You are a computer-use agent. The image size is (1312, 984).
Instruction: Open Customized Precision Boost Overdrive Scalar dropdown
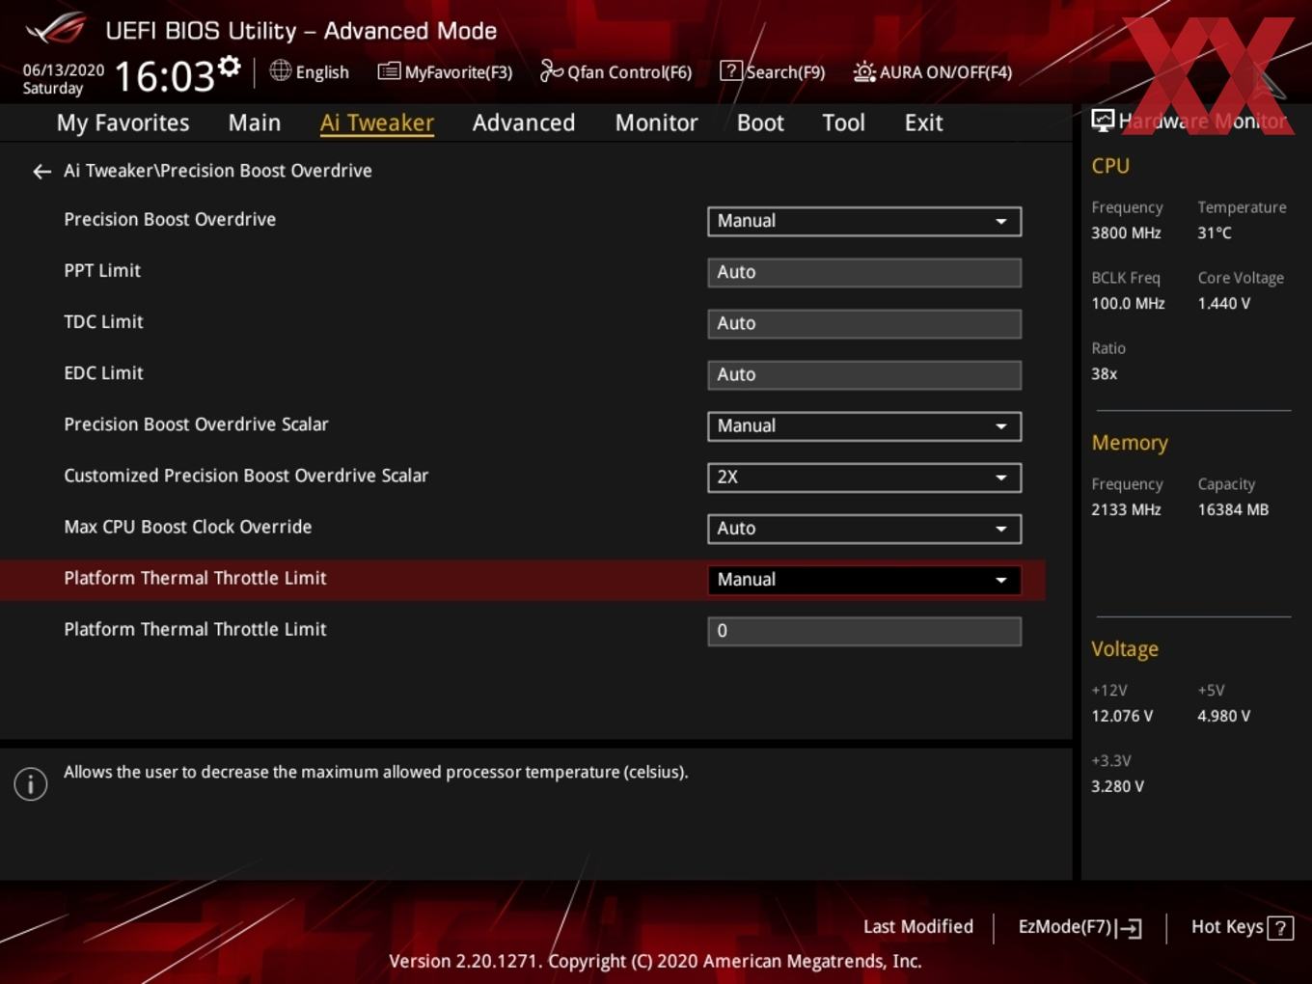coord(864,478)
